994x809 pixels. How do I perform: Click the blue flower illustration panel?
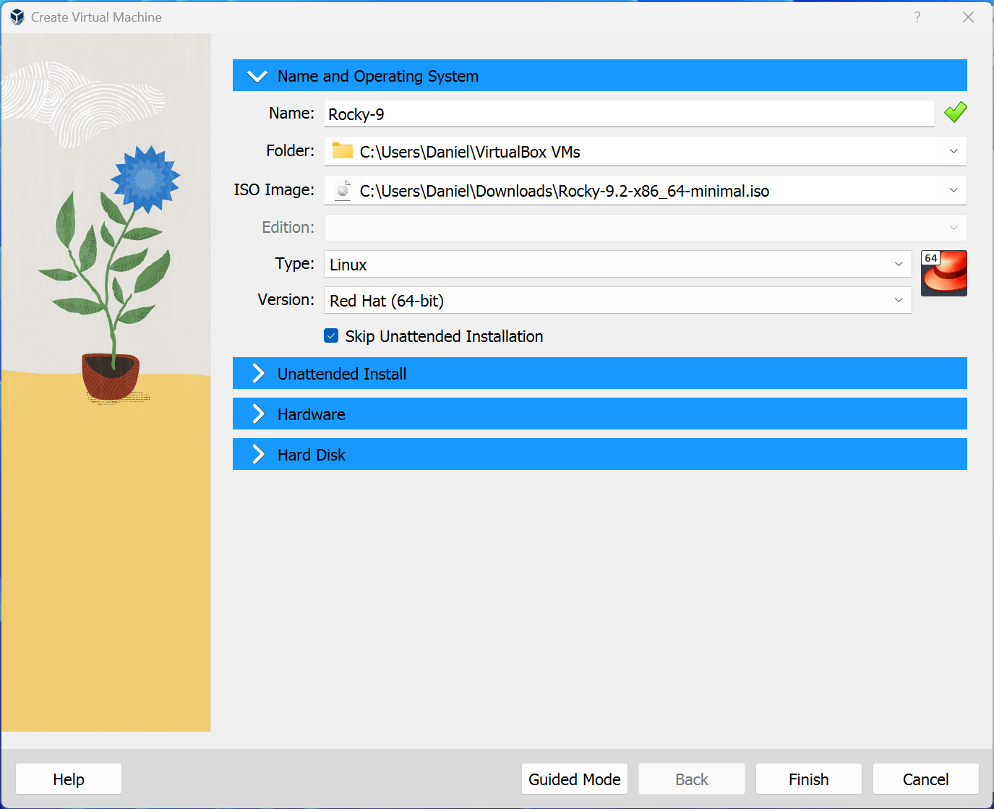click(106, 382)
